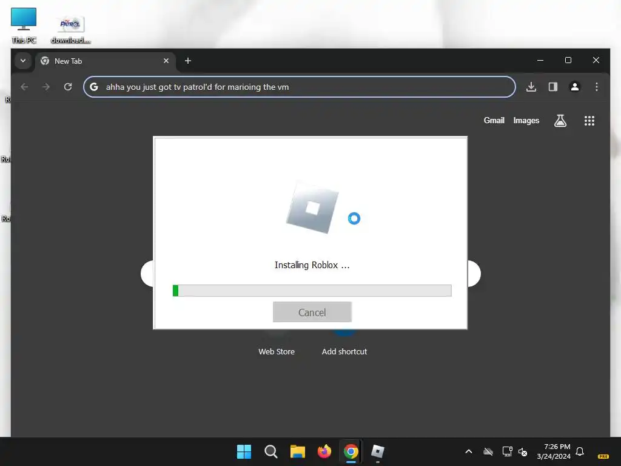The height and width of the screenshot is (466, 621).
Task: Open Chrome downloads icon
Action: click(531, 87)
